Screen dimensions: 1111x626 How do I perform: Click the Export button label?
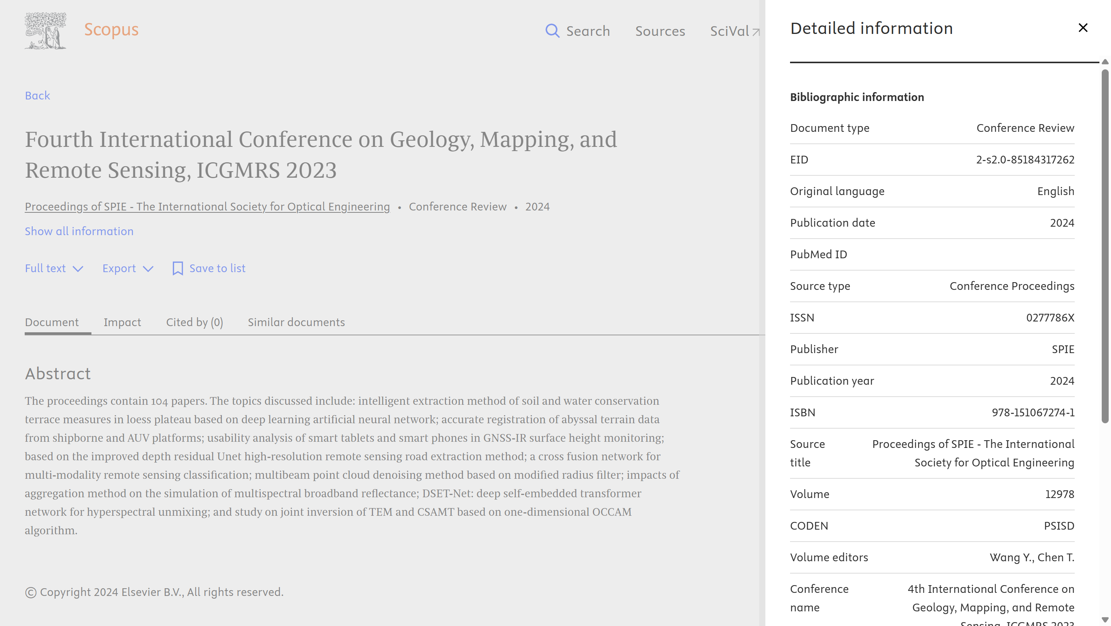pos(118,268)
